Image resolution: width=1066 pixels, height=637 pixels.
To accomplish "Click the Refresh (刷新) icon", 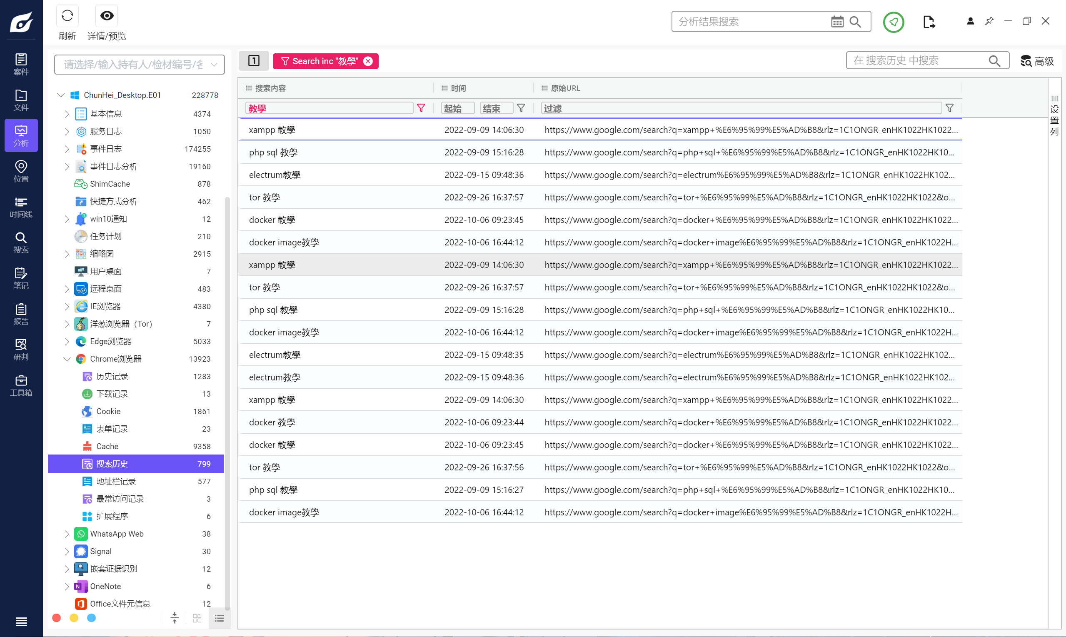I will click(x=67, y=16).
